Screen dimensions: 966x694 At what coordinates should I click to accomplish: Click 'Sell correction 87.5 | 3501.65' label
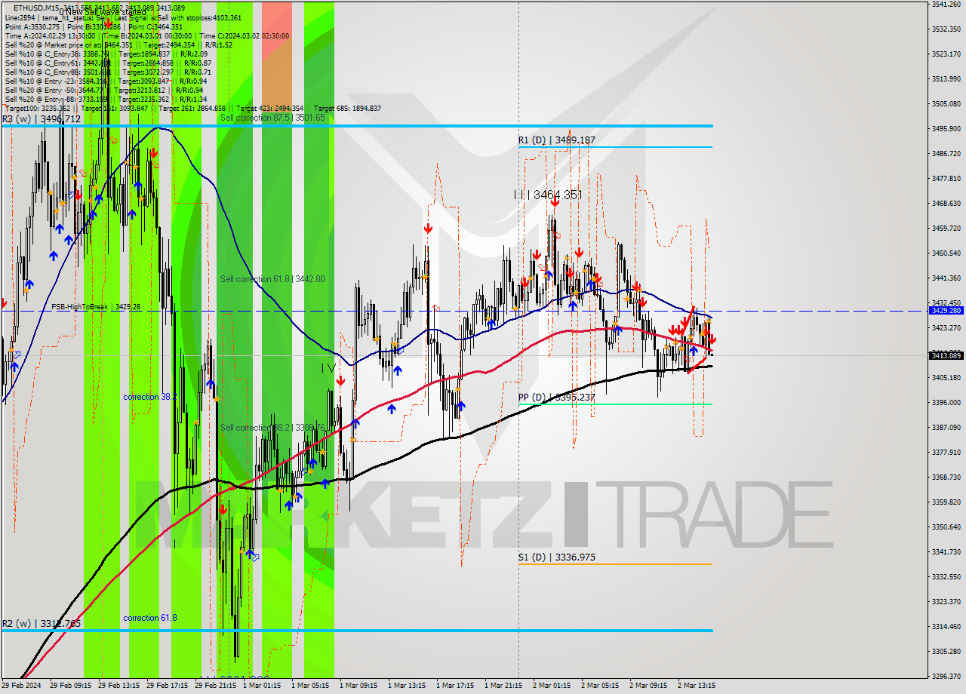[272, 118]
